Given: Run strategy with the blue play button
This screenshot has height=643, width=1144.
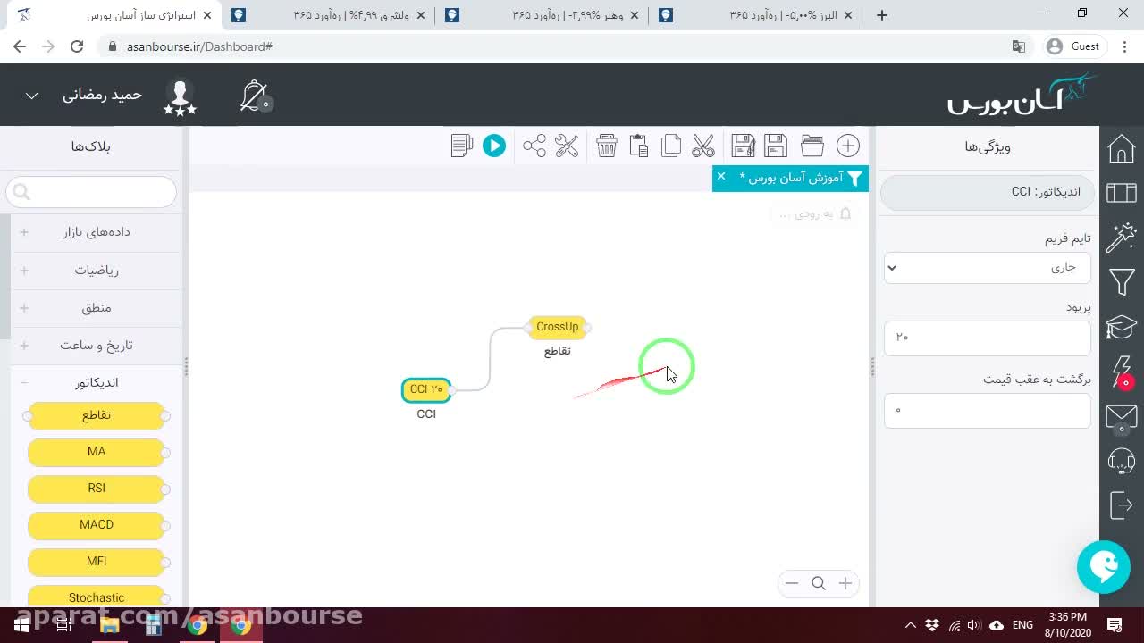Looking at the screenshot, I should pyautogui.click(x=494, y=146).
